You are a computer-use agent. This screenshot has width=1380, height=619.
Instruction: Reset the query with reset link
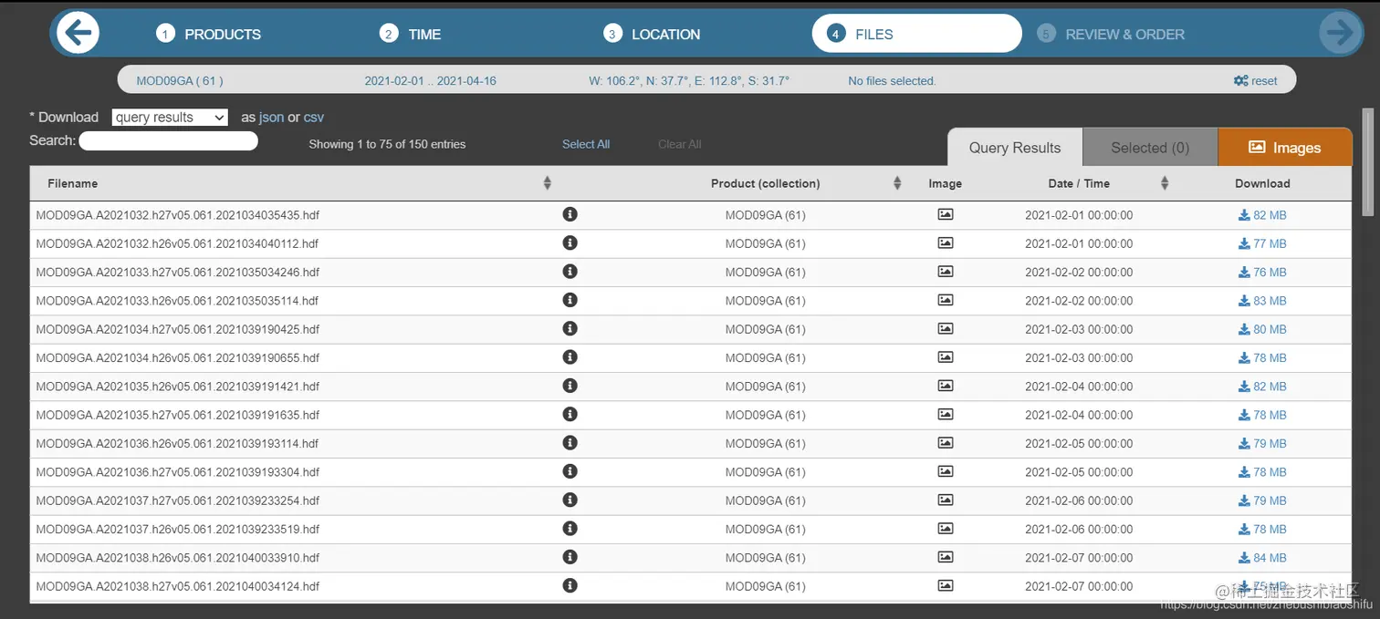(1256, 81)
